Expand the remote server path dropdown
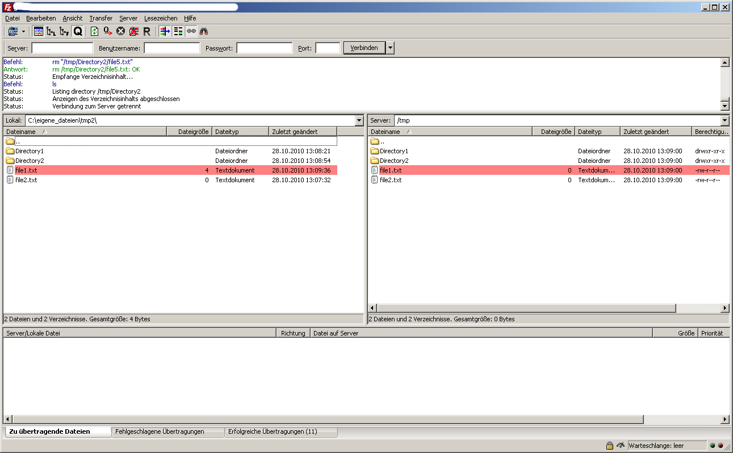 tap(724, 120)
